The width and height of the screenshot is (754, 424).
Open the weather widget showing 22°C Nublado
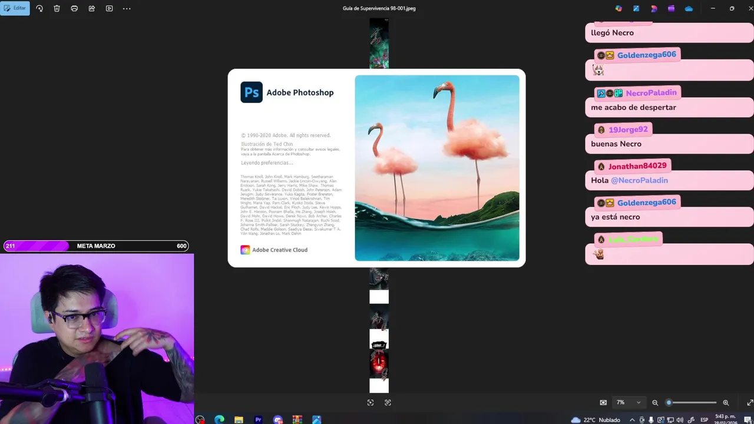(596, 420)
